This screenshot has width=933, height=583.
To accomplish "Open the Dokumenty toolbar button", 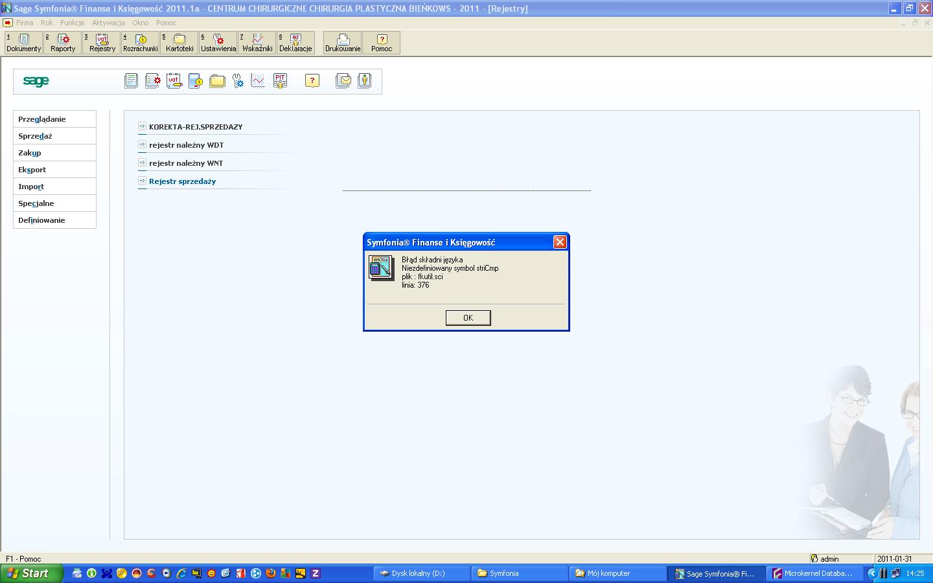I will pos(23,43).
